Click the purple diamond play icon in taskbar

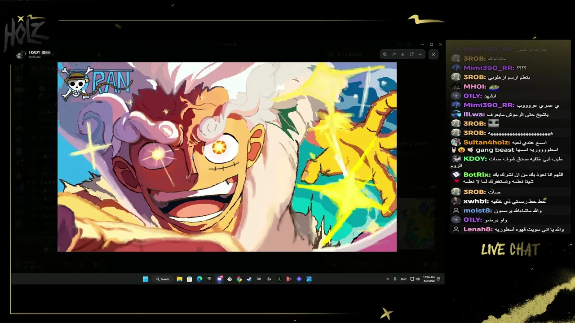pyautogui.click(x=299, y=279)
